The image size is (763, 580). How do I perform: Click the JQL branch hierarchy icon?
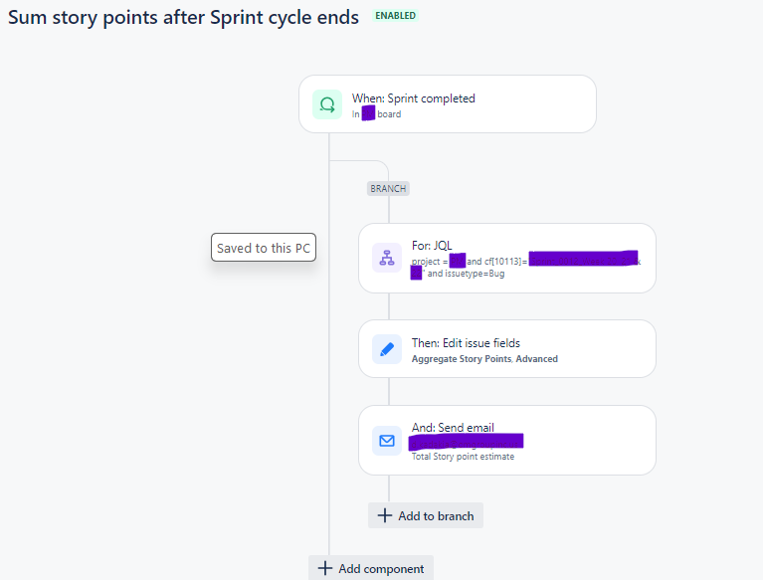pos(387,258)
